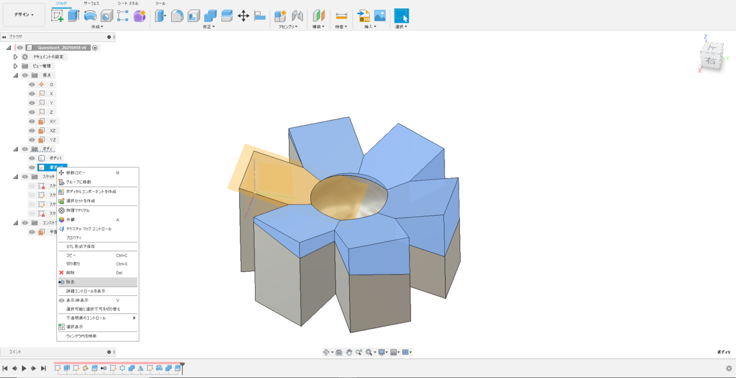Jump to timeline start

[x=5, y=368]
